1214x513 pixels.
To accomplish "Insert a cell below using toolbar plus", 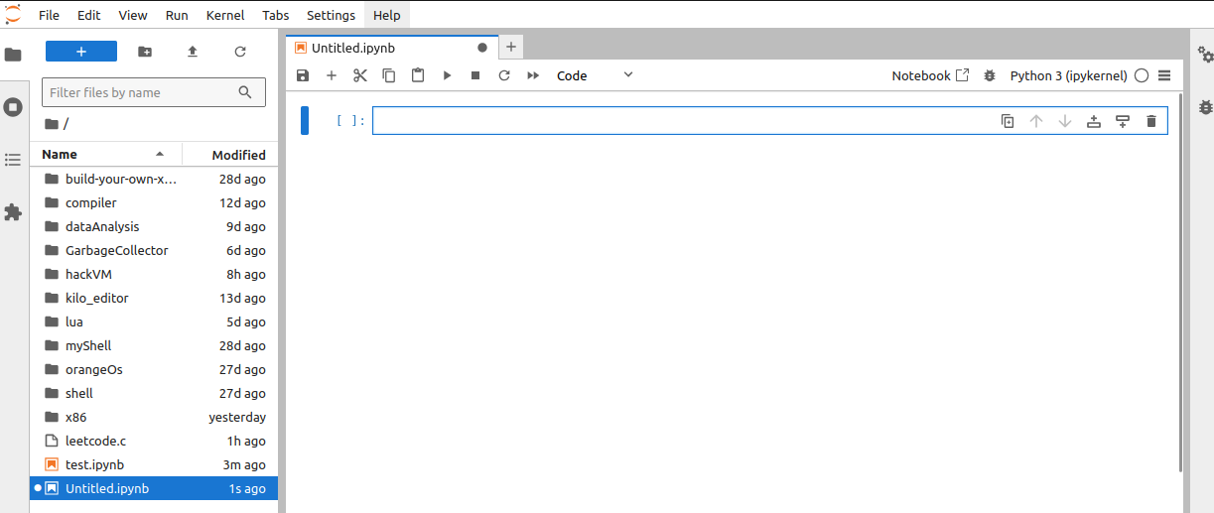I will point(332,75).
